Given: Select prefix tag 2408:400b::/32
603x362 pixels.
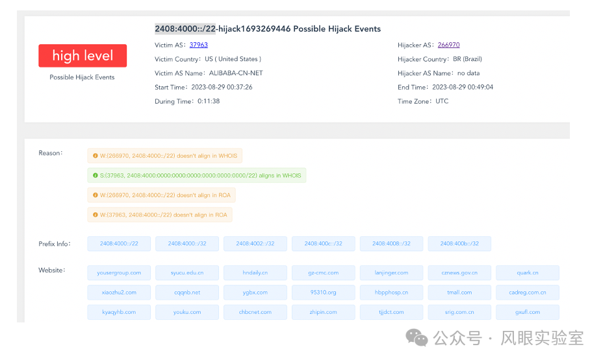Looking at the screenshot, I should click(x=459, y=244).
